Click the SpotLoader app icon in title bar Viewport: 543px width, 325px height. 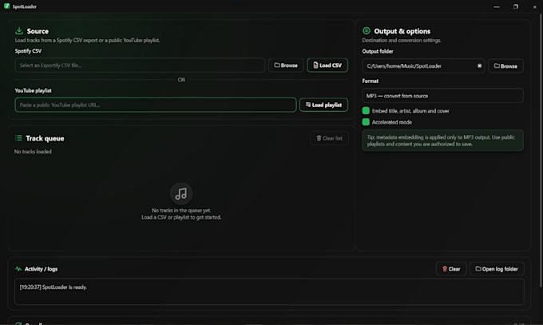pos(6,6)
